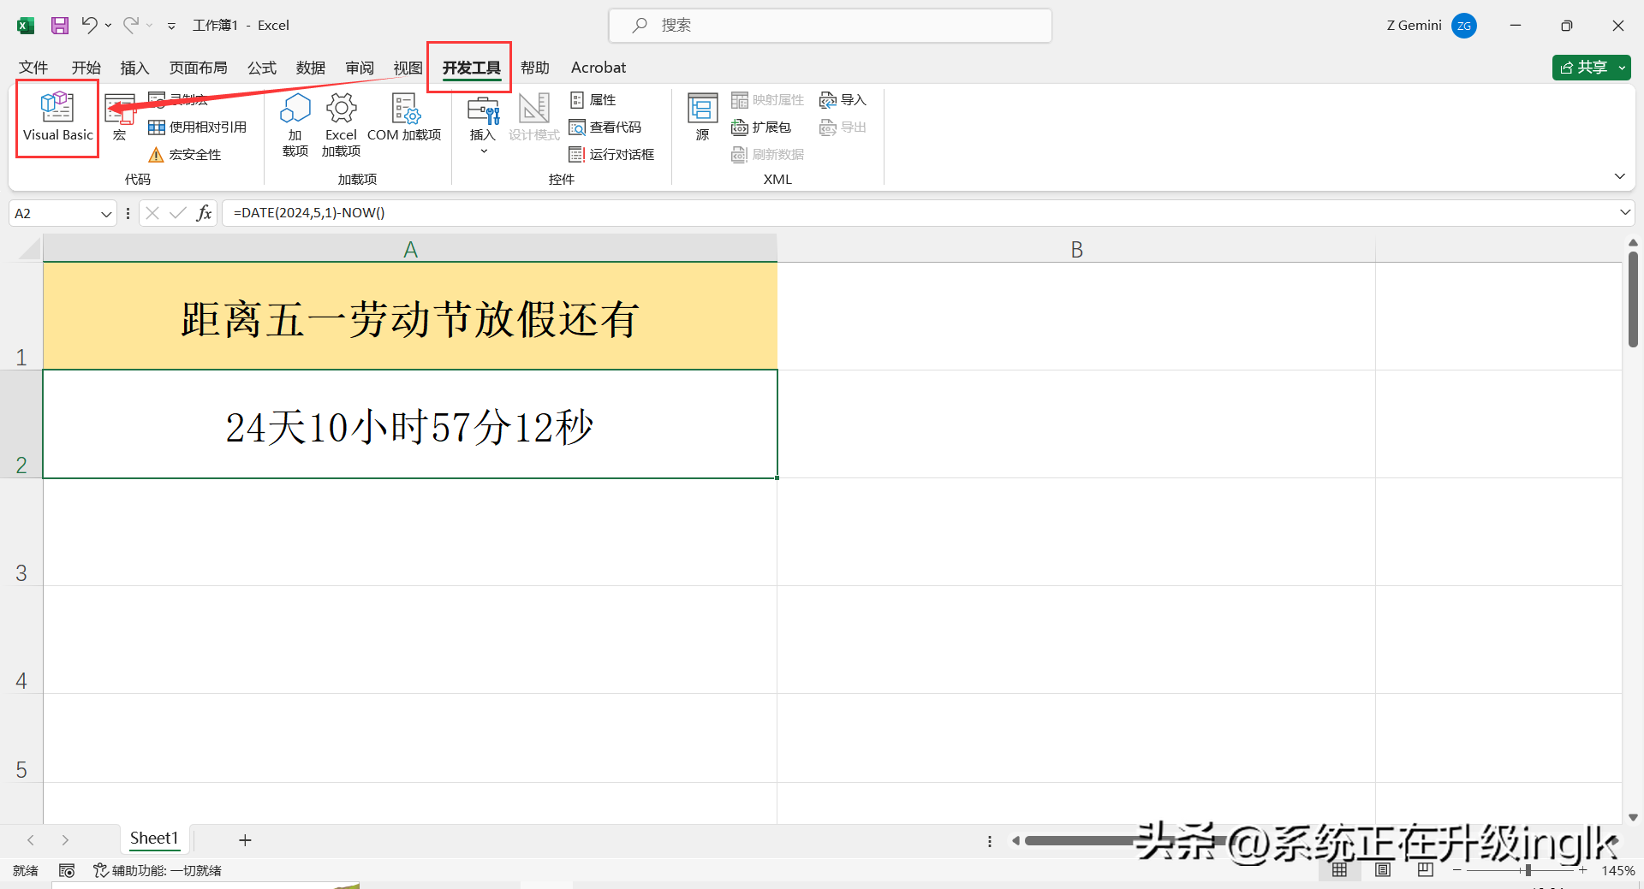Open the Acrobat tab
Image resolution: width=1644 pixels, height=889 pixels.
pyautogui.click(x=599, y=68)
